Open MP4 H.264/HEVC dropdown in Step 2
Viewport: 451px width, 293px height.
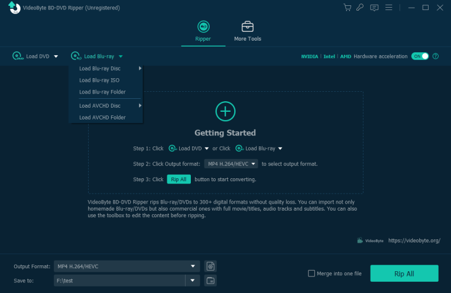[231, 164]
